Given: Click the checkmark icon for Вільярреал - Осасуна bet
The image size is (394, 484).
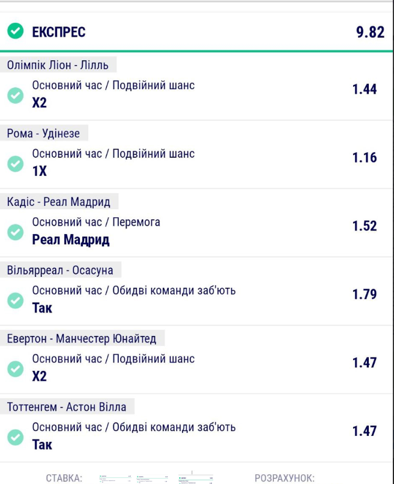Looking at the screenshot, I should [16, 300].
